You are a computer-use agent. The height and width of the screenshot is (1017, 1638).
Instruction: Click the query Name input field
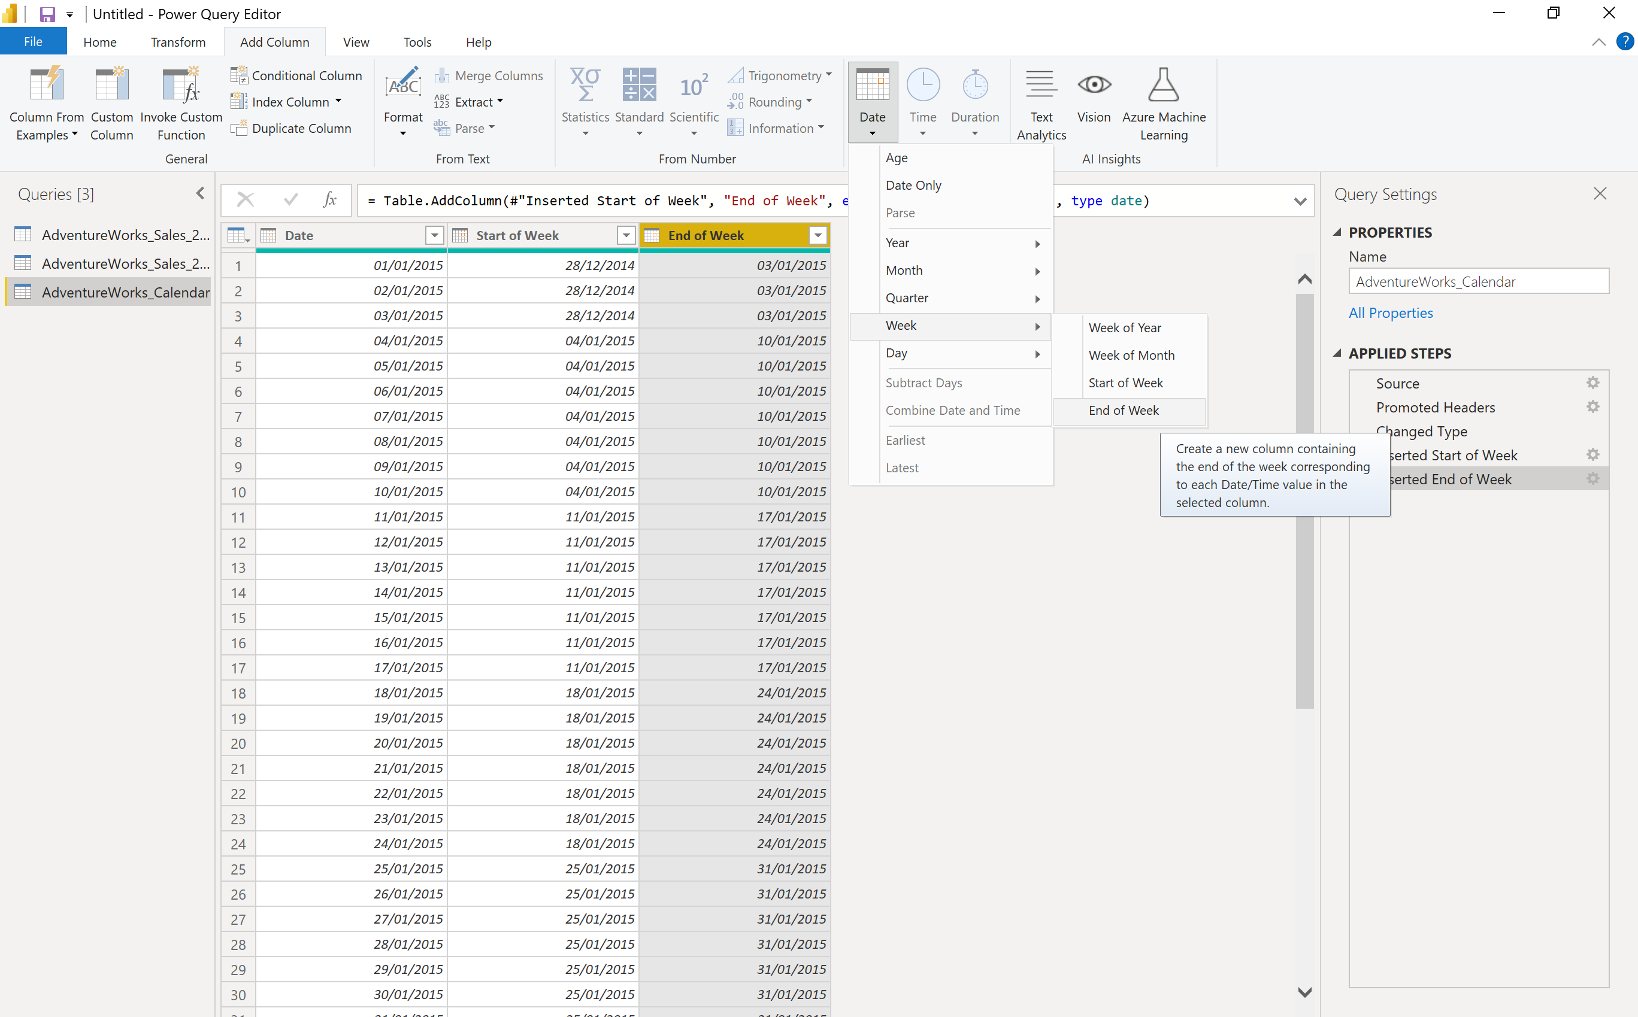1478,281
